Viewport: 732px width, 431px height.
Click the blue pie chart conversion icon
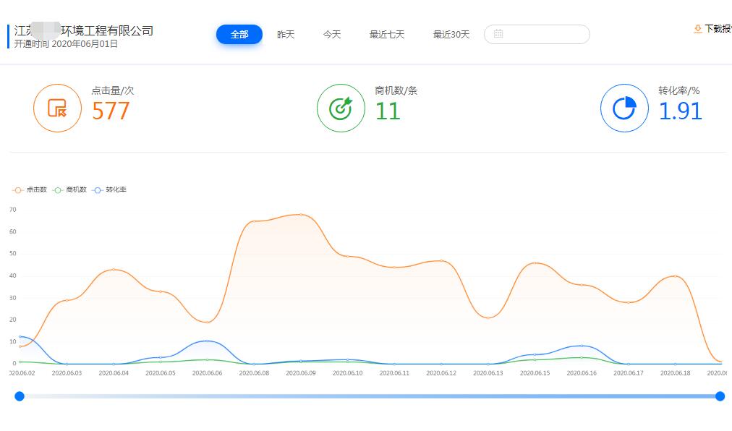point(624,108)
